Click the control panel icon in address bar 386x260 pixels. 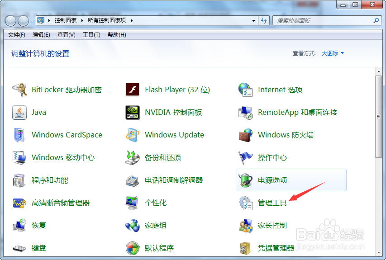click(41, 20)
